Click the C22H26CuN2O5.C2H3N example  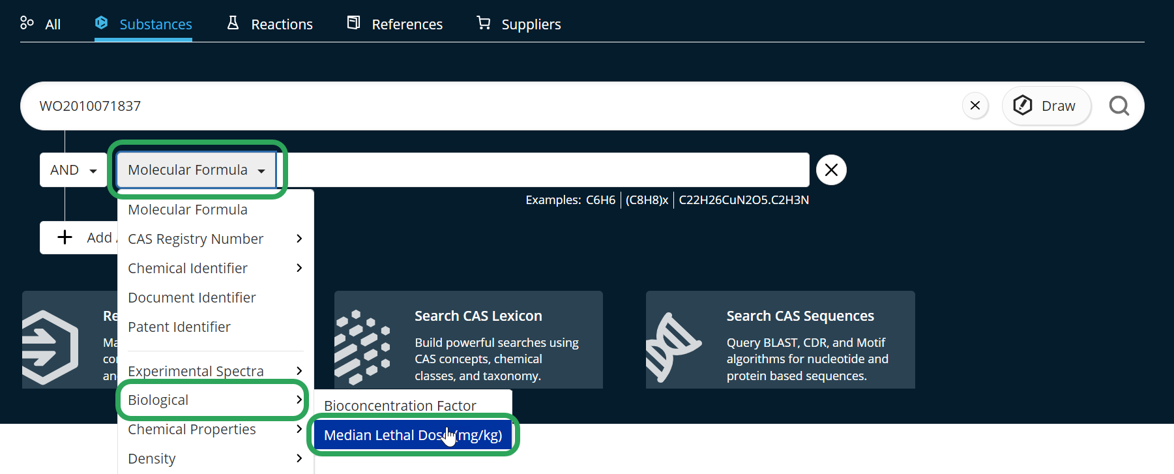tap(744, 200)
